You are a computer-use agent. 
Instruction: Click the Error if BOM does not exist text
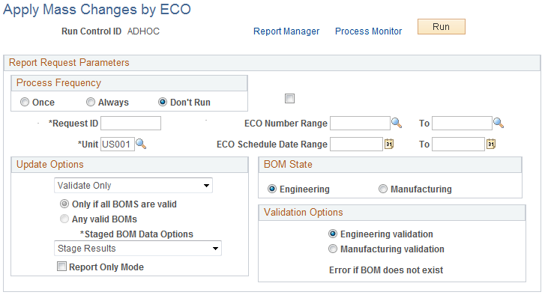386,270
